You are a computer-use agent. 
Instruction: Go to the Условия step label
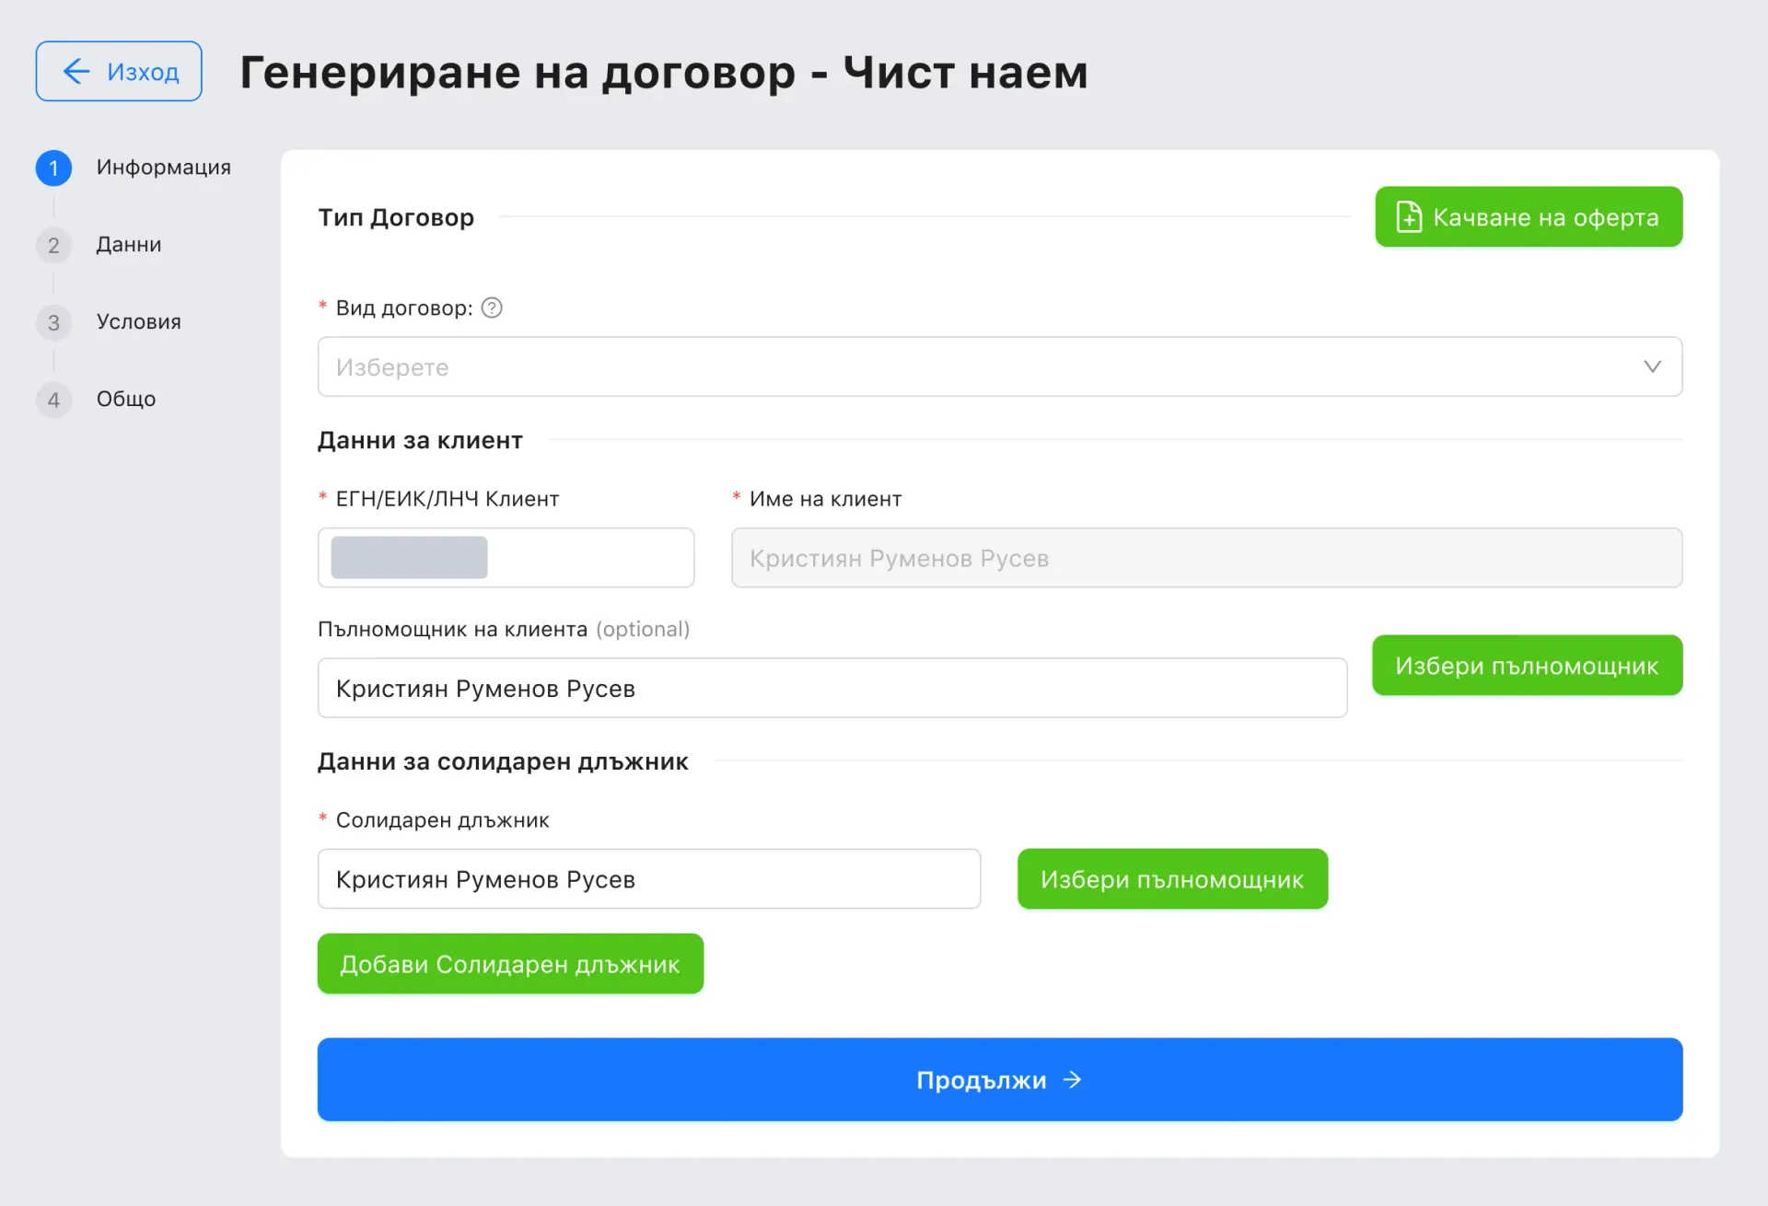(x=139, y=322)
